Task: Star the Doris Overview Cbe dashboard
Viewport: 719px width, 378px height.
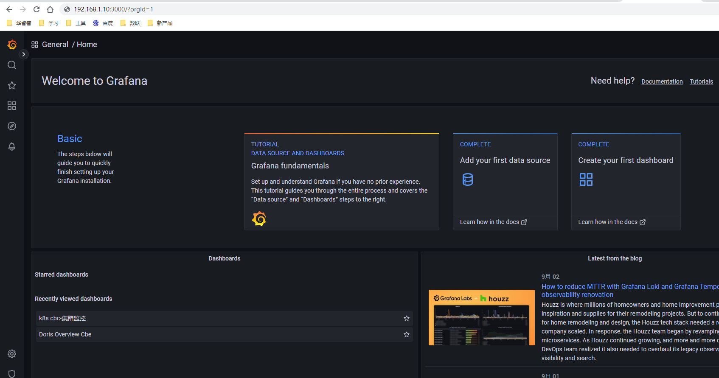Action: click(407, 334)
